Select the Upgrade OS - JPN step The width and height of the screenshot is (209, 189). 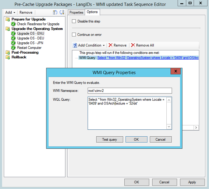point(30,43)
